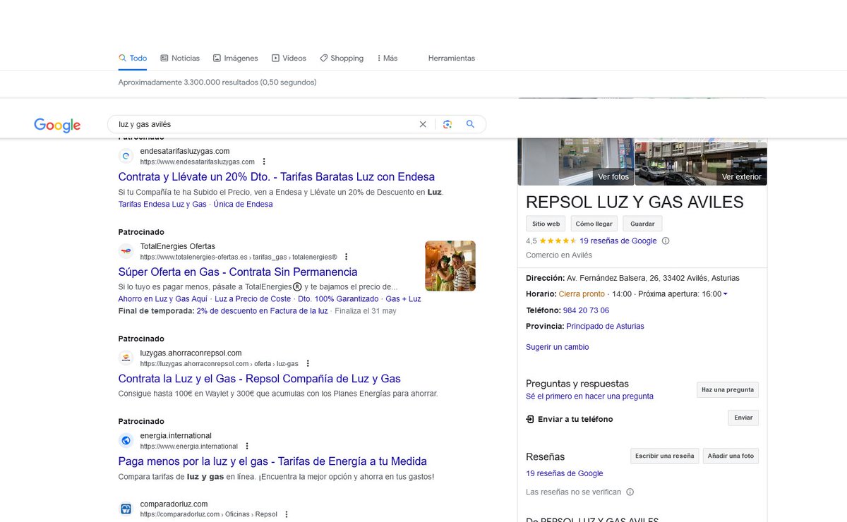This screenshot has width=847, height=522.
Task: Open 'Súper Oferta en Gas' TotalEnergies ad
Action: (238, 272)
